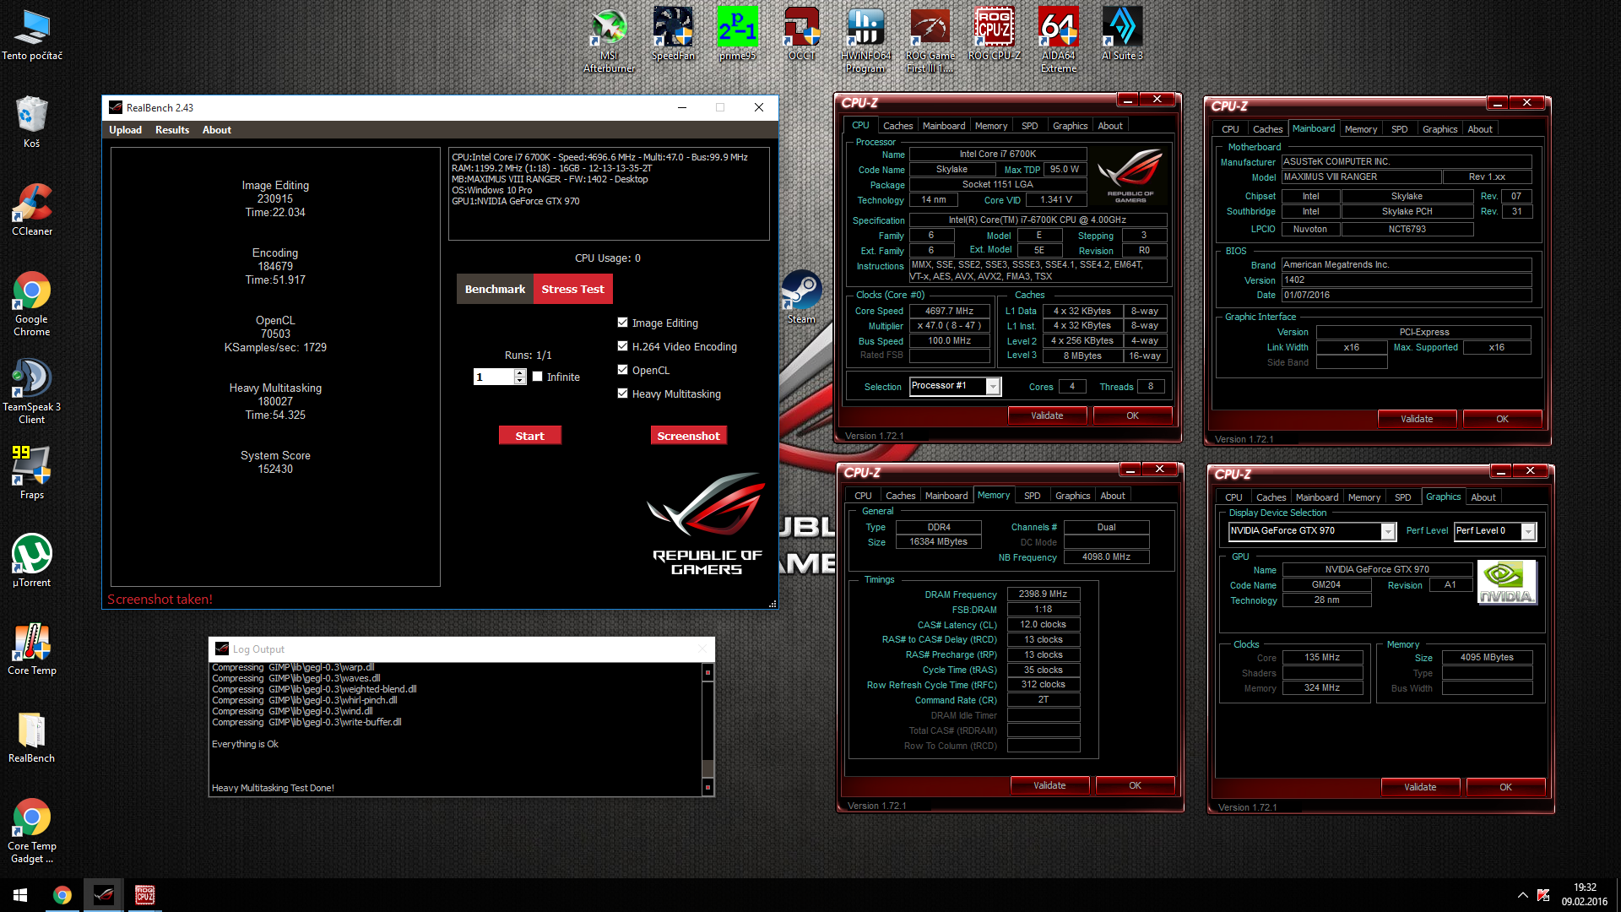Screen dimensions: 1621x912
Task: Open the Google Chrome desktop shortcut
Action: tap(32, 304)
